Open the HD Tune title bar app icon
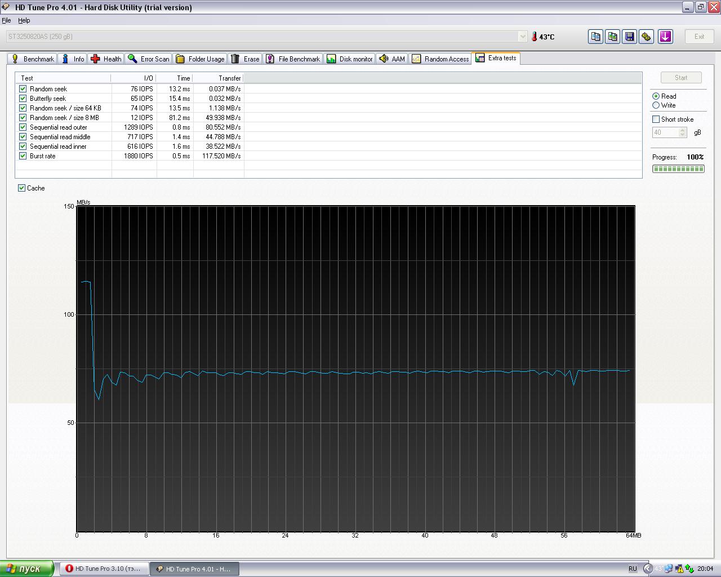 (6, 7)
